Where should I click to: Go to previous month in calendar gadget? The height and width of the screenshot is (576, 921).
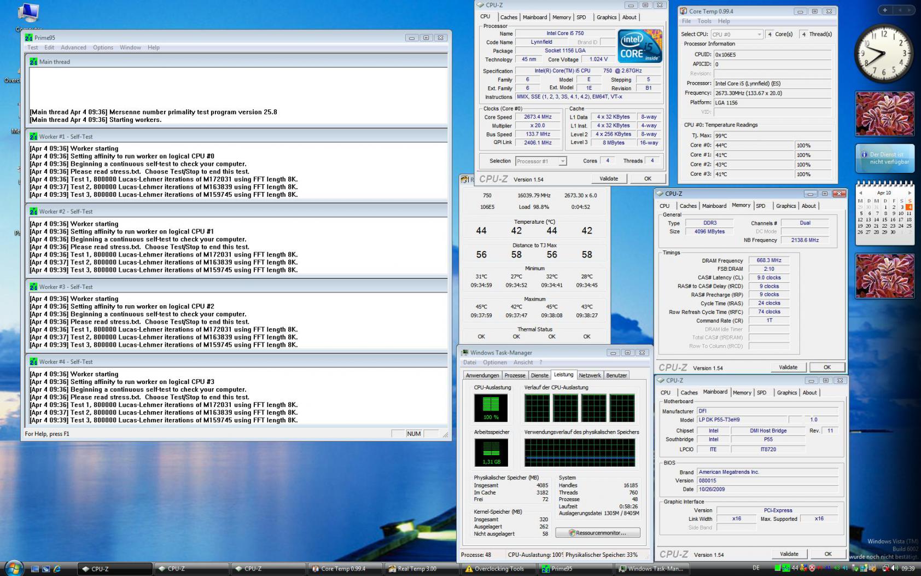click(x=860, y=193)
